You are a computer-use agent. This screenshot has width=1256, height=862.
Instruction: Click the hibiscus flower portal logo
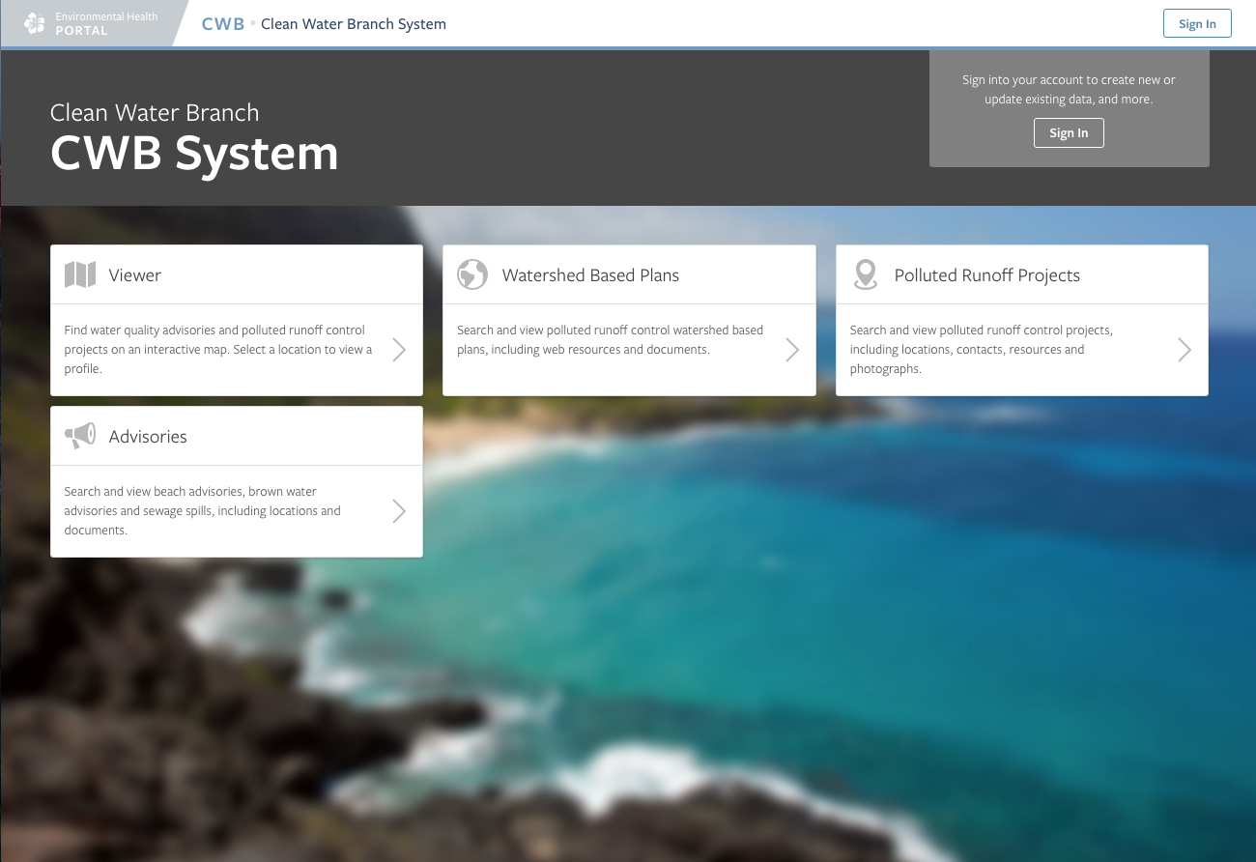point(35,23)
